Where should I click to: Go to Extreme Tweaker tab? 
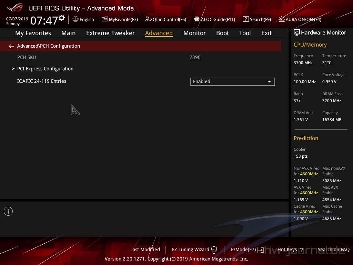[x=110, y=33]
